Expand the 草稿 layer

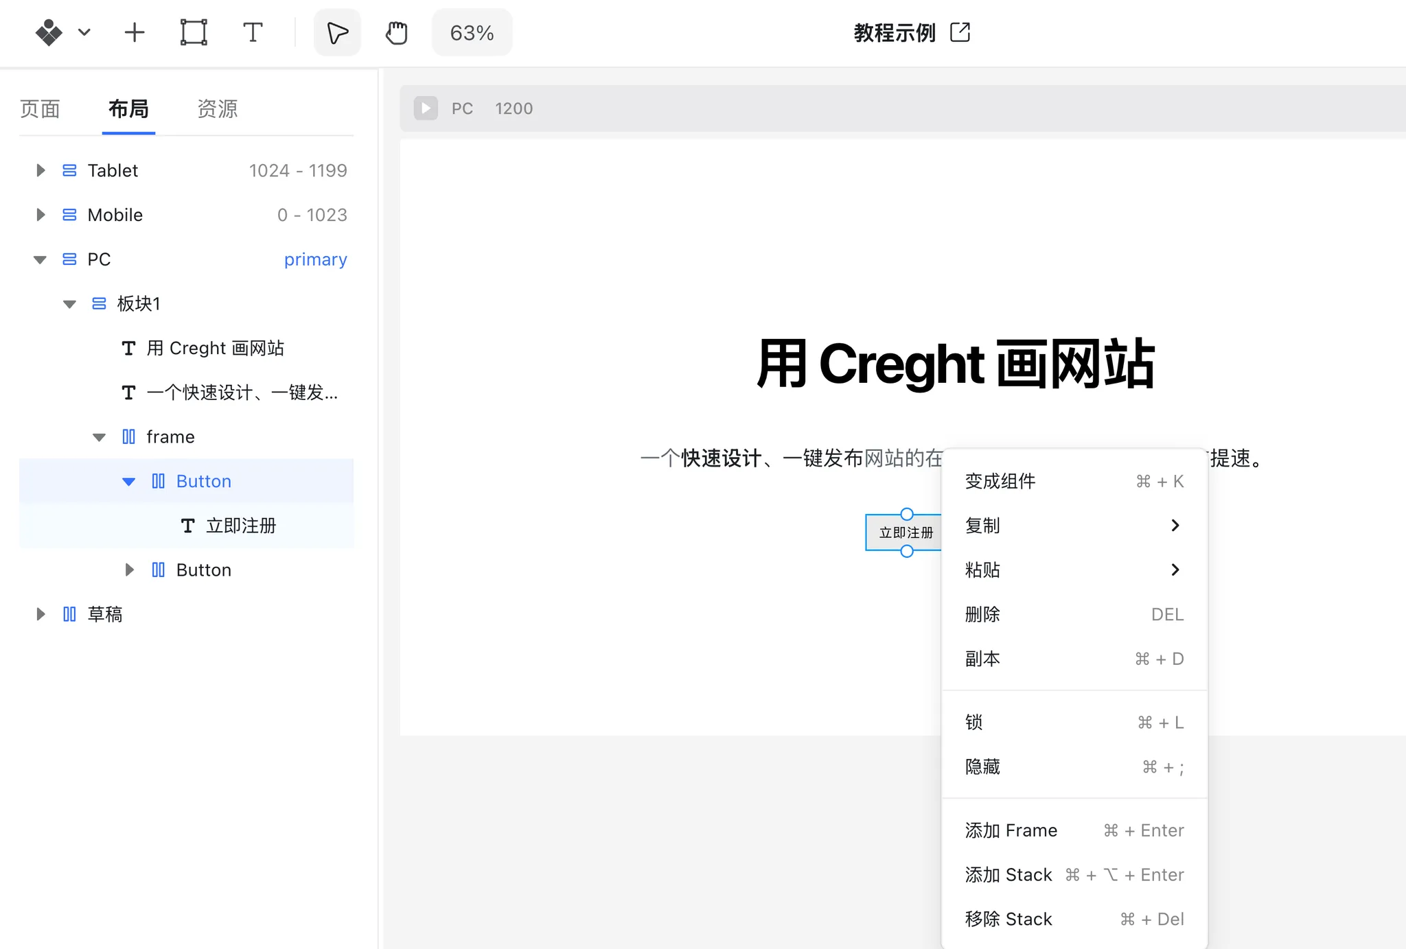click(x=41, y=614)
